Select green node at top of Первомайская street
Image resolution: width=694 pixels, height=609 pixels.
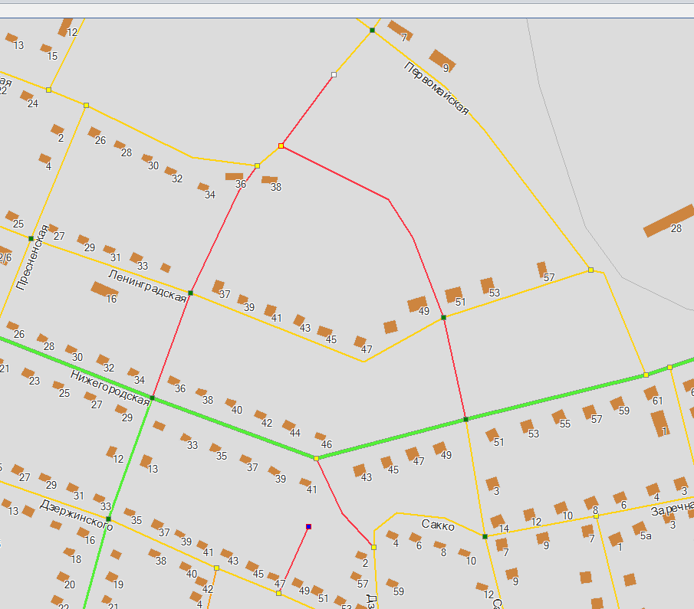[x=372, y=30]
